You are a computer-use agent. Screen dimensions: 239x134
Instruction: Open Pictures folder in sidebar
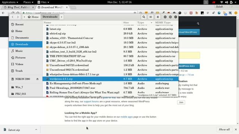25,58
